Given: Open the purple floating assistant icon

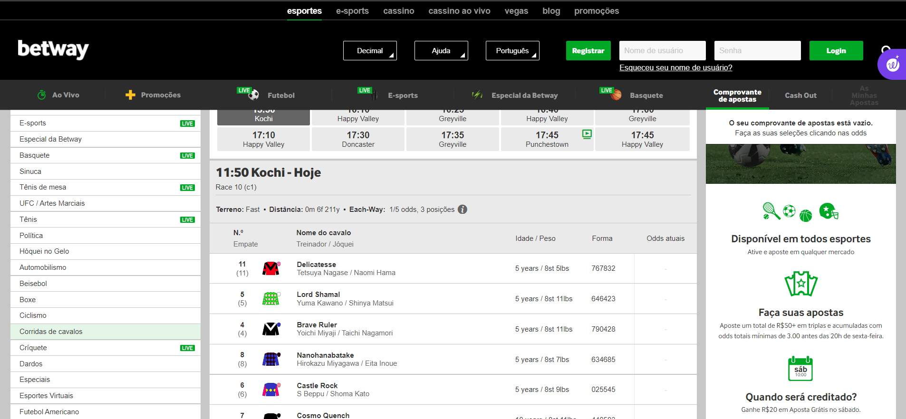Looking at the screenshot, I should pos(892,64).
